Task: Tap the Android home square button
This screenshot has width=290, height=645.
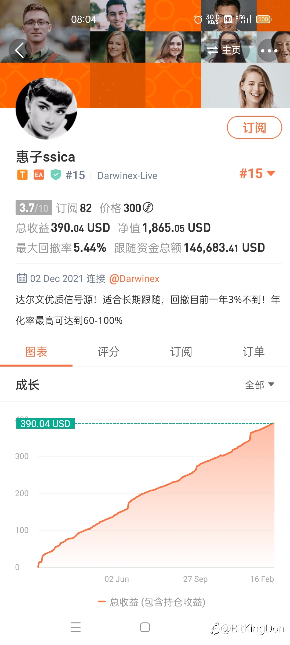Action: click(x=145, y=627)
